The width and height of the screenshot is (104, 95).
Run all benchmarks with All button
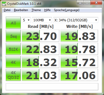13,23
